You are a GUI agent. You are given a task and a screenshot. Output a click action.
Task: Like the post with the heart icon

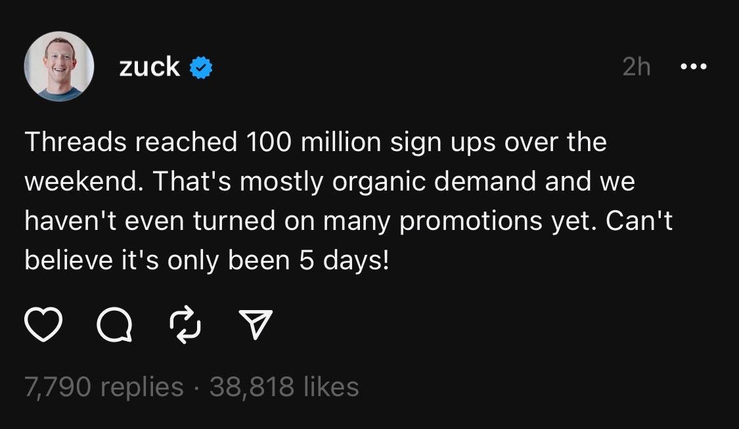tap(43, 325)
